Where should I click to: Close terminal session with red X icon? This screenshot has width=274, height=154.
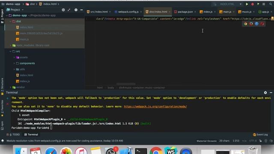point(8,104)
